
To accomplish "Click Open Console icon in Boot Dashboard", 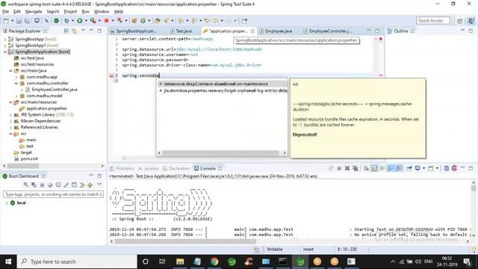I will click(x=58, y=185).
